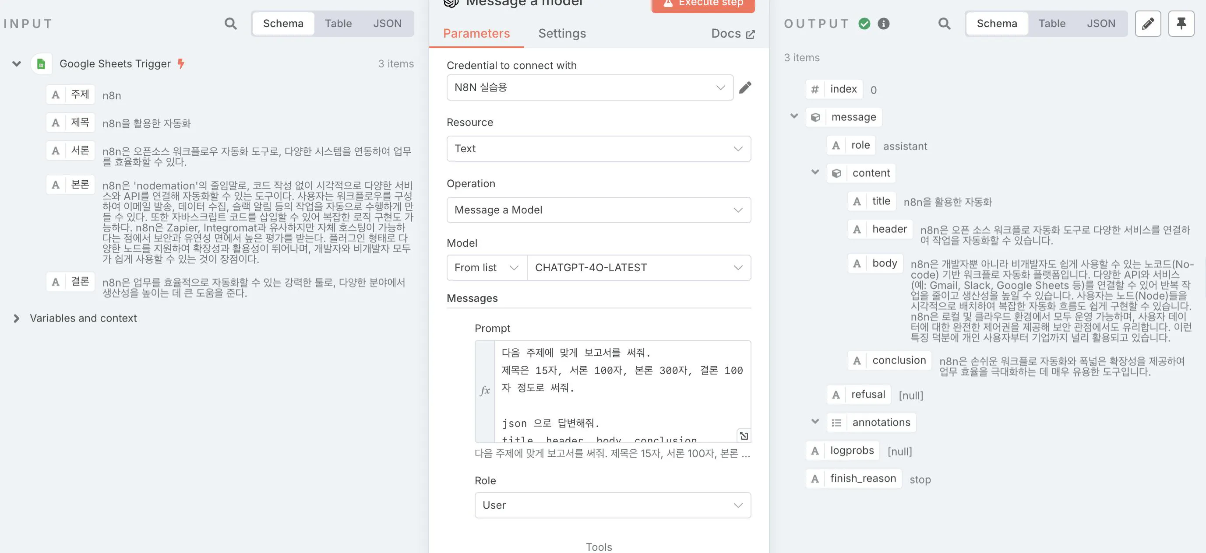Click the pencil icon next to credential N8N 실습용
Viewport: 1206px width, 553px height.
click(745, 87)
